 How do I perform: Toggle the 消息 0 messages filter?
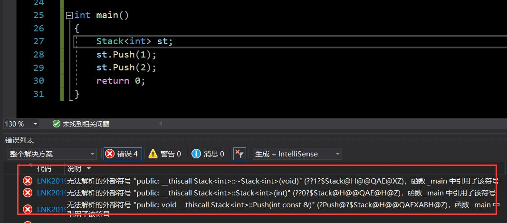[208, 154]
